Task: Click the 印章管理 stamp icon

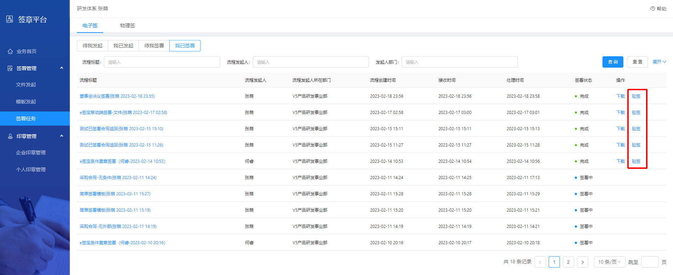Action: pos(10,136)
